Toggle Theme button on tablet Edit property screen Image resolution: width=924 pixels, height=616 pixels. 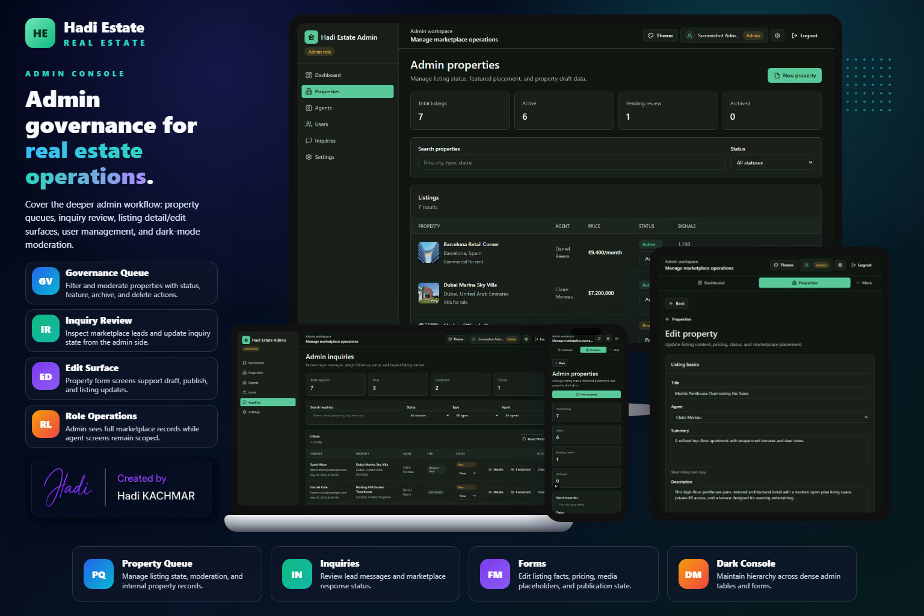pos(783,265)
